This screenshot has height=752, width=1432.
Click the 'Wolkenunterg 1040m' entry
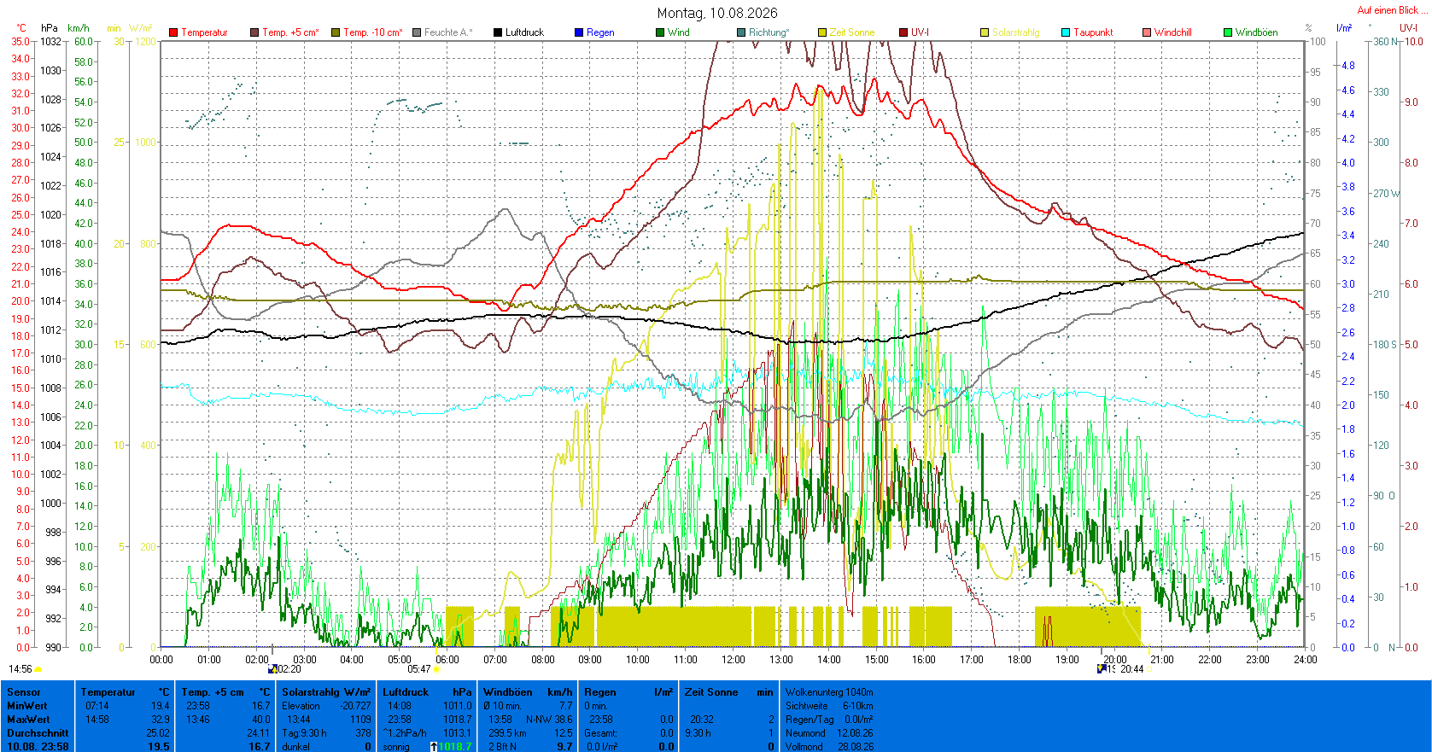click(x=829, y=692)
